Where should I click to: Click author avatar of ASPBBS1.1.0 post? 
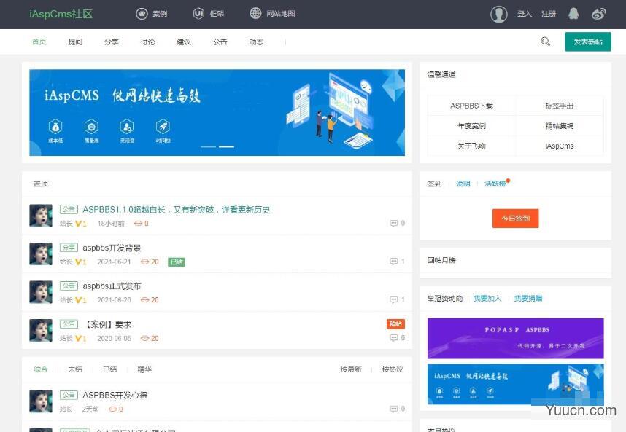pyautogui.click(x=41, y=216)
